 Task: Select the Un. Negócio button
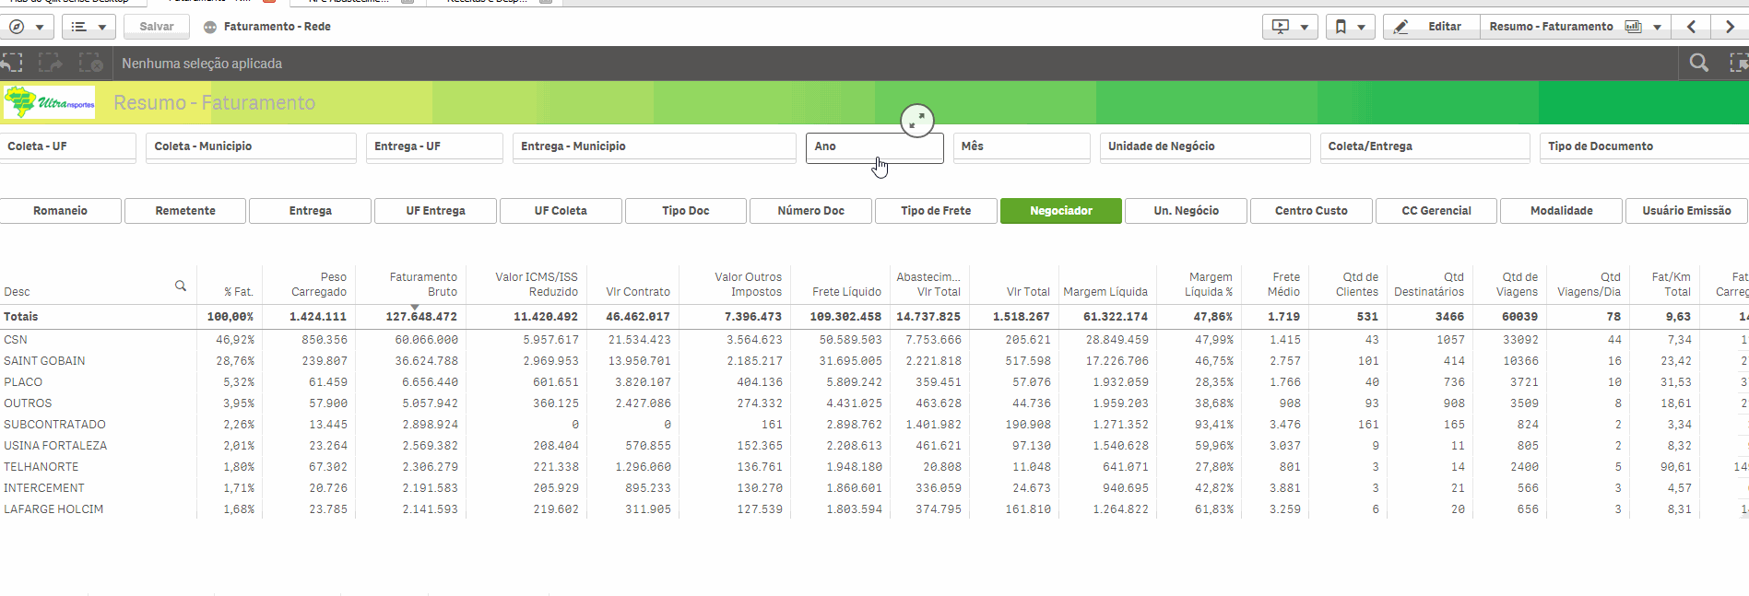[1186, 211]
